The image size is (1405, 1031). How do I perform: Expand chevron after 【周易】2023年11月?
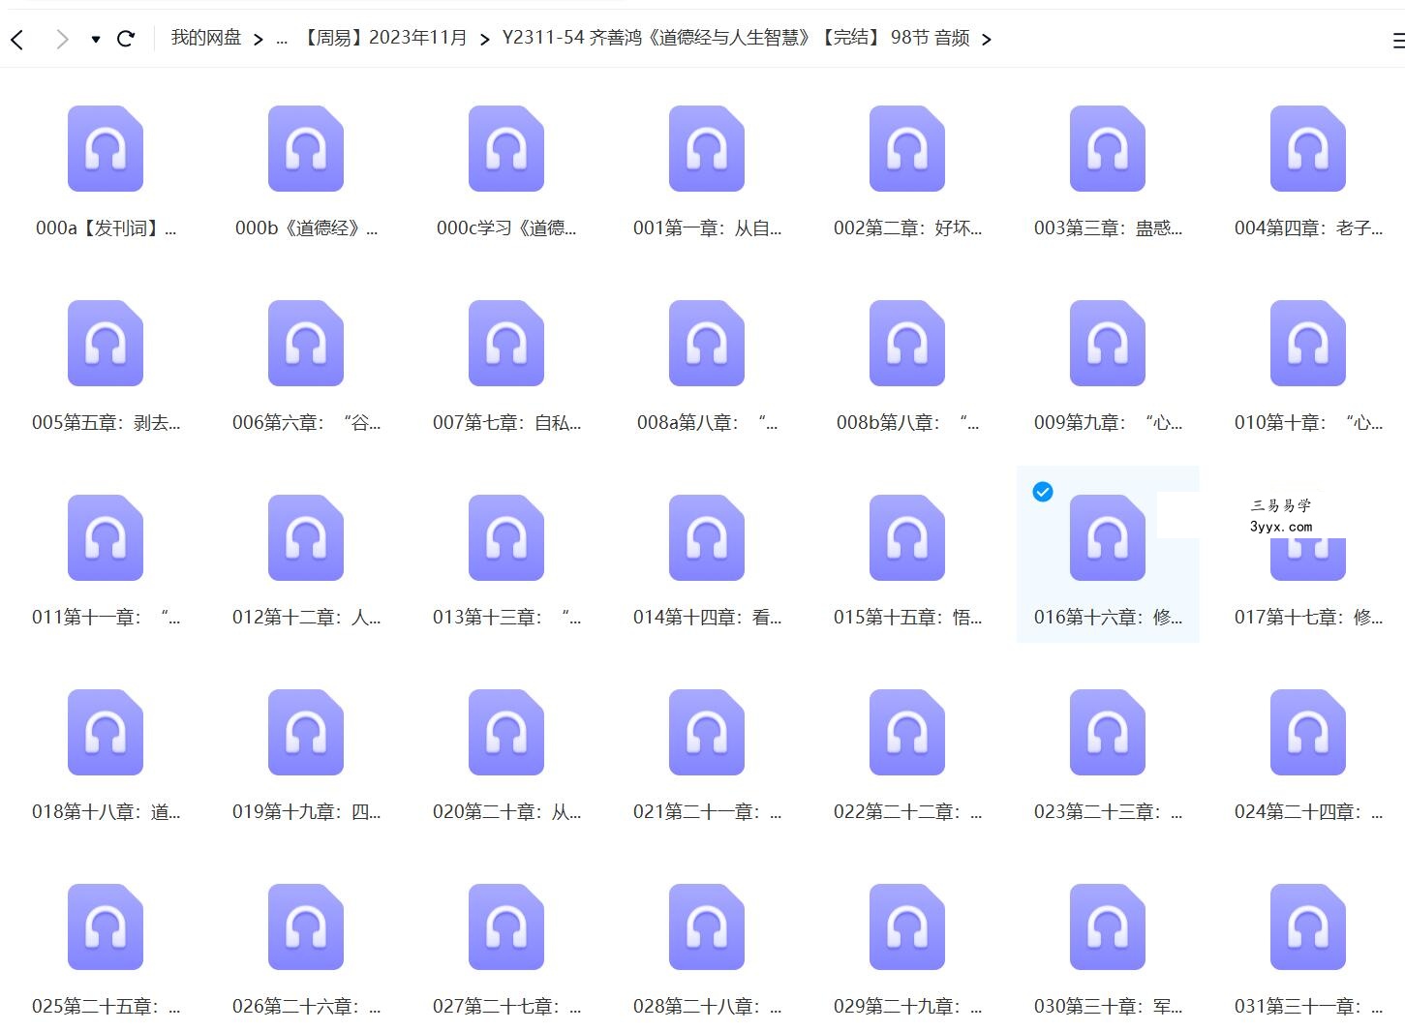(x=485, y=40)
